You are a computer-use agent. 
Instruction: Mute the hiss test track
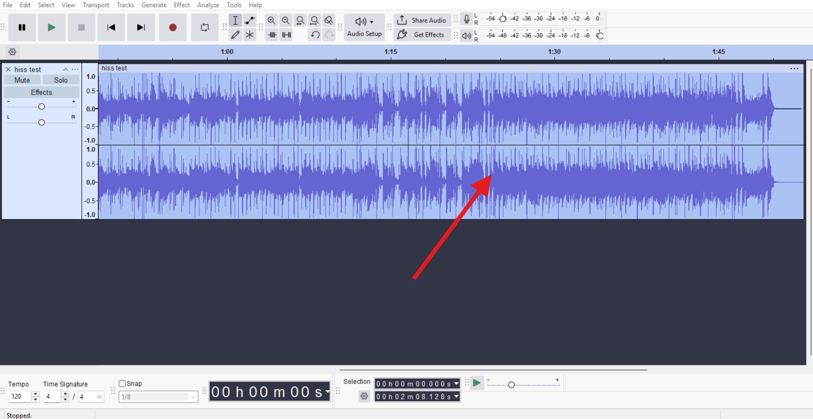[22, 79]
